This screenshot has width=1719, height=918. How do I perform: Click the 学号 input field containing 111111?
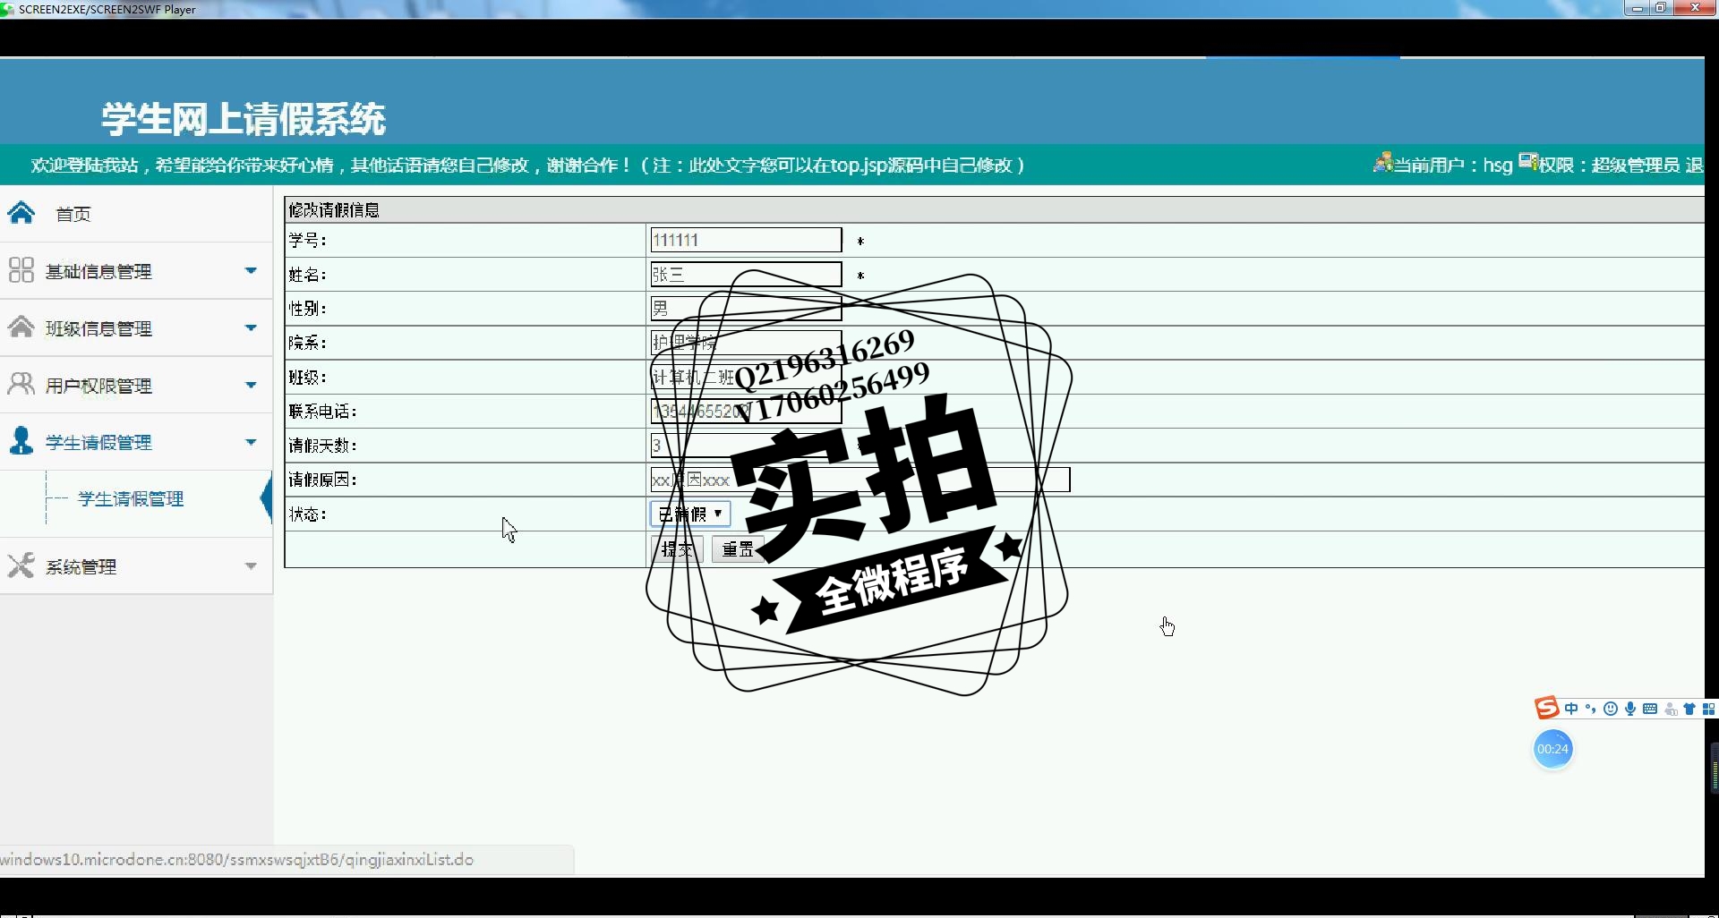(746, 240)
